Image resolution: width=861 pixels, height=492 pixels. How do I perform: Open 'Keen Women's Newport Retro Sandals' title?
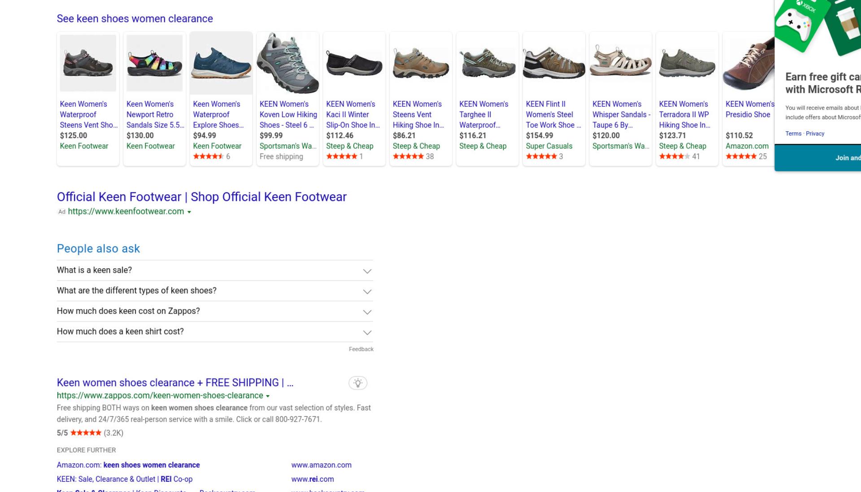155,115
